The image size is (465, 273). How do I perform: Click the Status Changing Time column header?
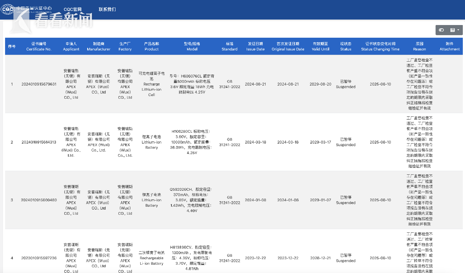(380, 46)
